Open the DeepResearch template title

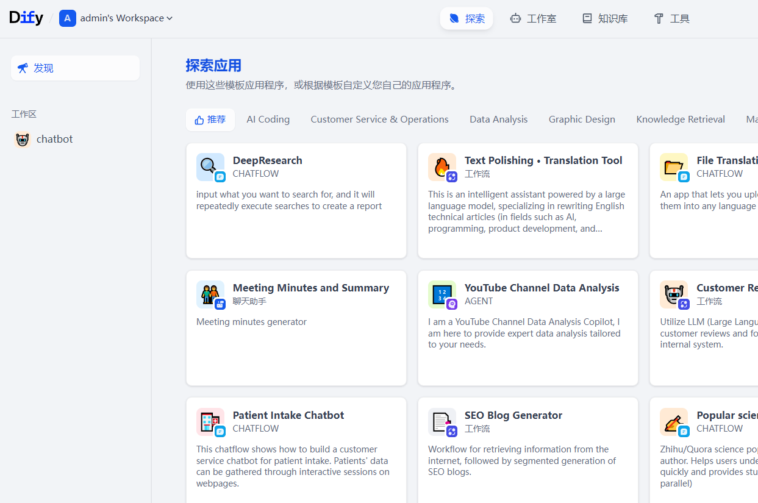(x=268, y=160)
